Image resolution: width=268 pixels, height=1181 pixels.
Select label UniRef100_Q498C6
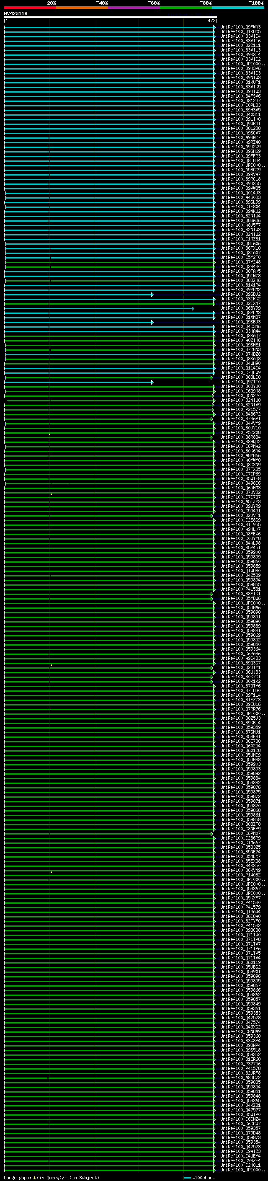coord(240,483)
